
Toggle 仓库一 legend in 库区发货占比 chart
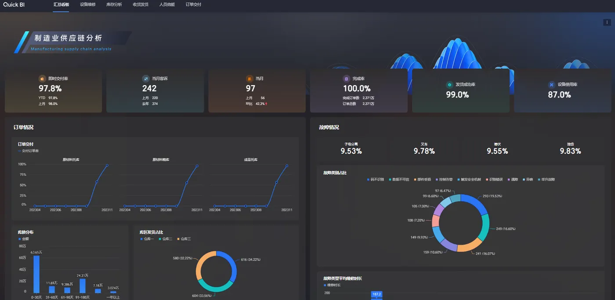coord(148,239)
